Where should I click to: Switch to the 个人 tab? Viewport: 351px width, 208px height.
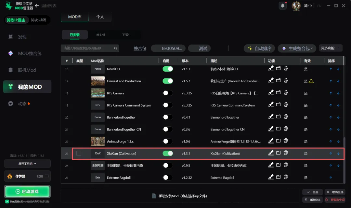pyautogui.click(x=100, y=17)
